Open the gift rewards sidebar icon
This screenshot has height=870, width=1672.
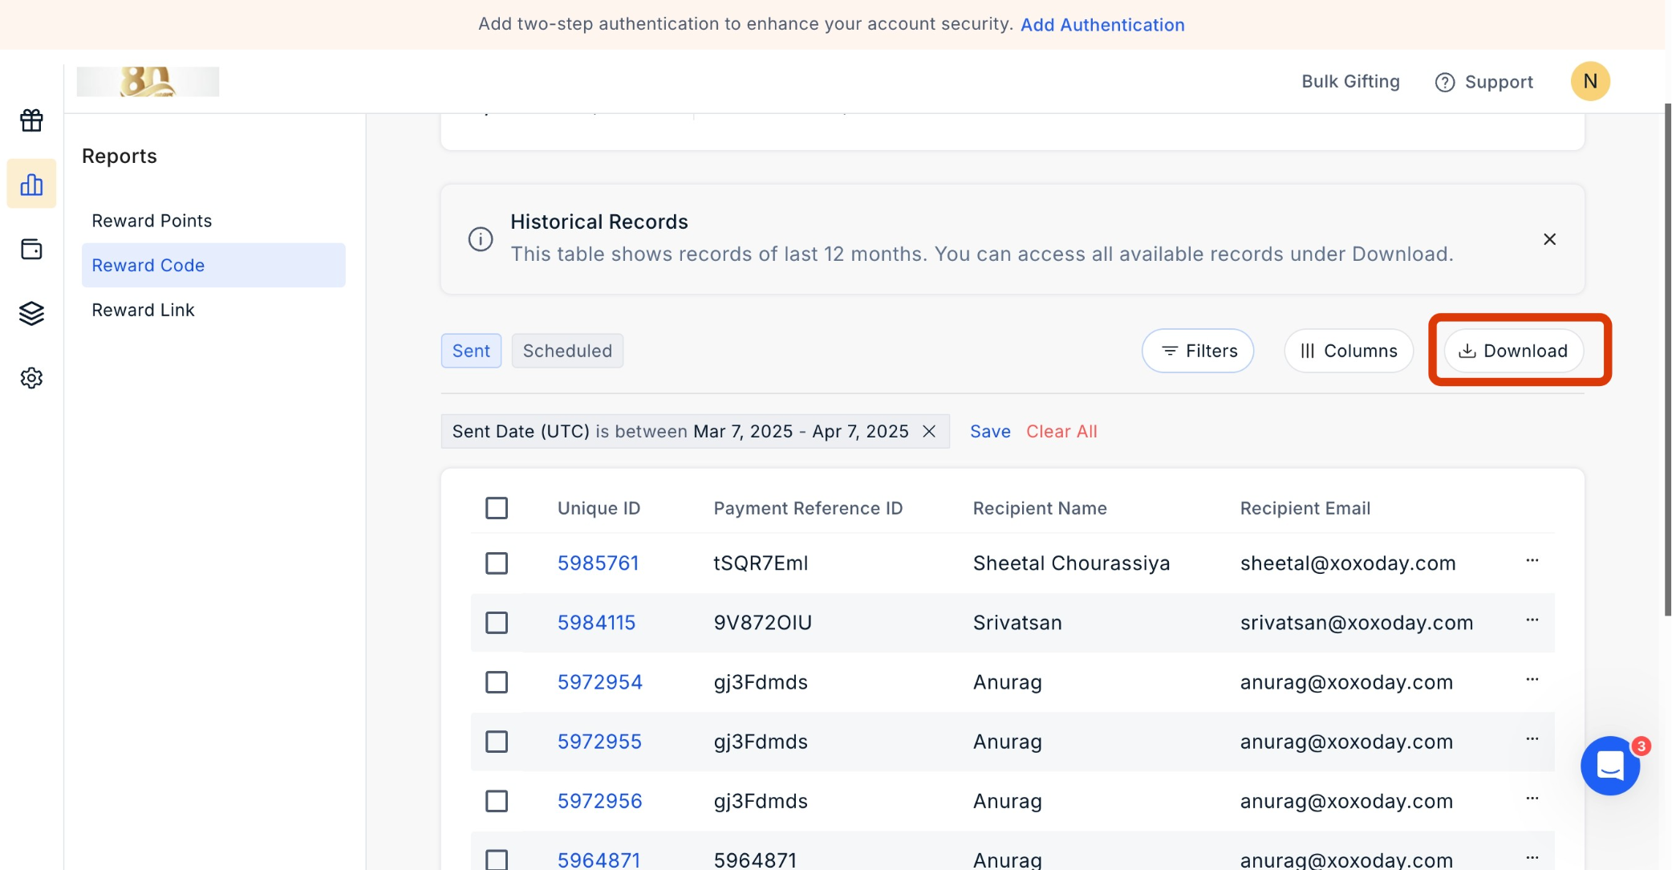(x=31, y=120)
